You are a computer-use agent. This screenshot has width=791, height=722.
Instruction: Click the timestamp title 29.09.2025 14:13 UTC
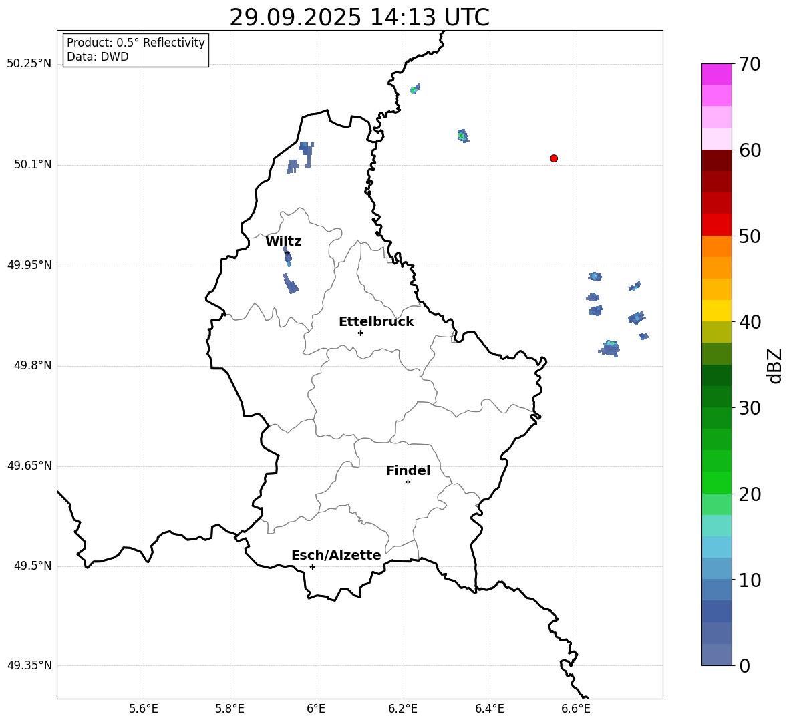(x=359, y=17)
